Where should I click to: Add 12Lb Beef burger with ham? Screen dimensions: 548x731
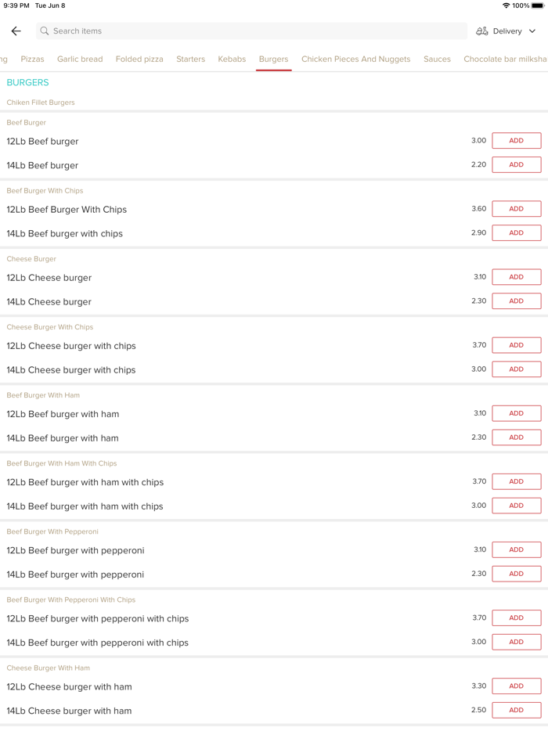coord(516,413)
